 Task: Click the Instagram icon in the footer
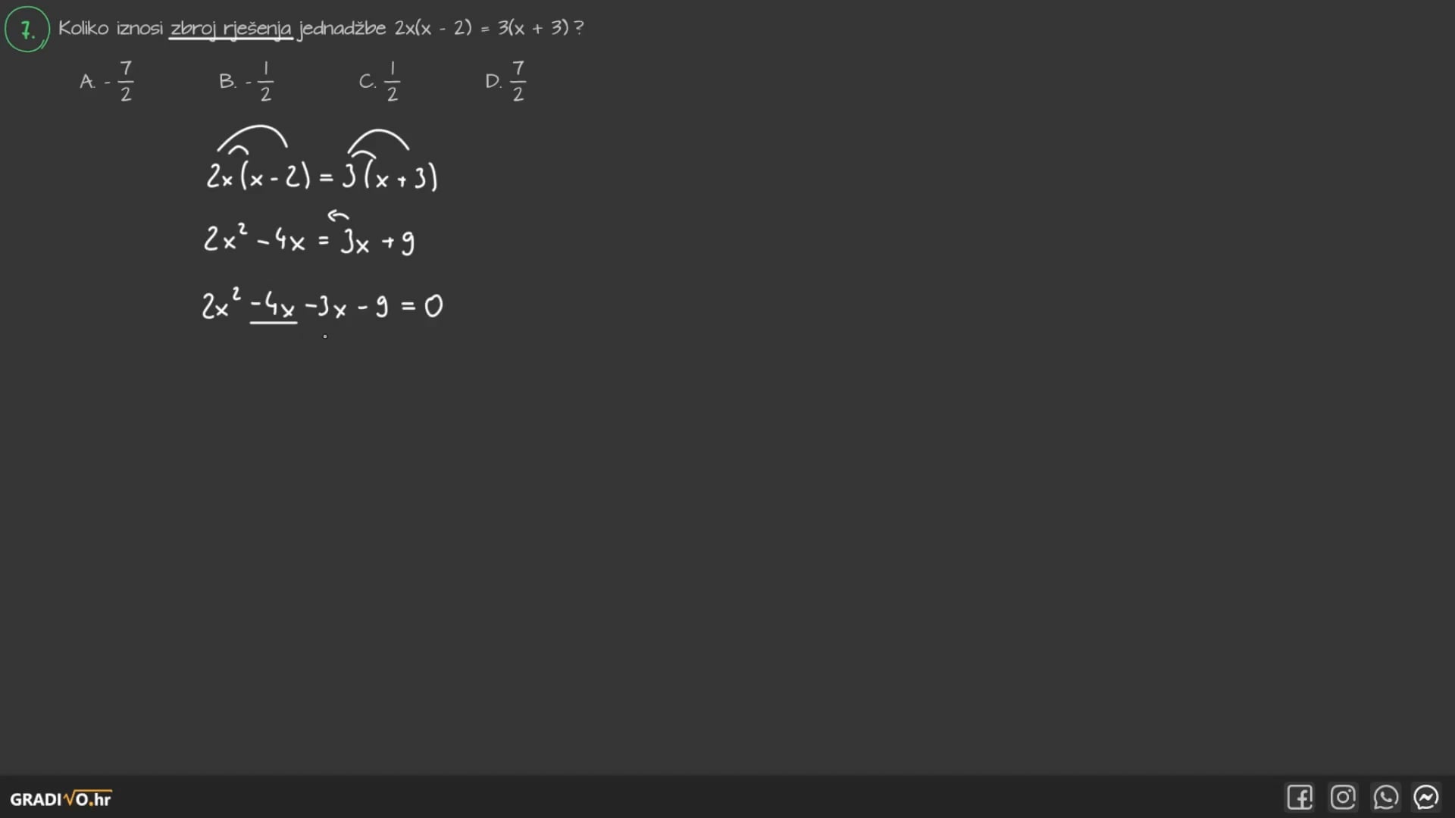[1342, 797]
